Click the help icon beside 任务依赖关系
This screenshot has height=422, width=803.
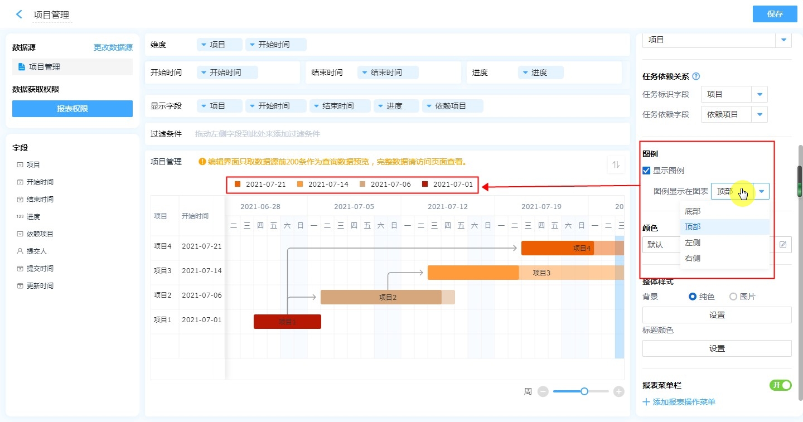(696, 77)
